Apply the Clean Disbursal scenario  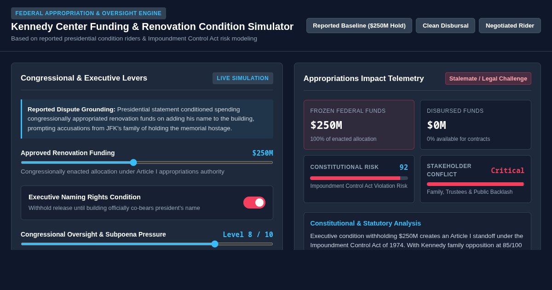pyautogui.click(x=445, y=26)
